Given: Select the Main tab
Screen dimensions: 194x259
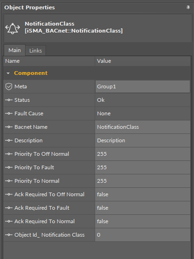Looking at the screenshot, I should (14, 50).
